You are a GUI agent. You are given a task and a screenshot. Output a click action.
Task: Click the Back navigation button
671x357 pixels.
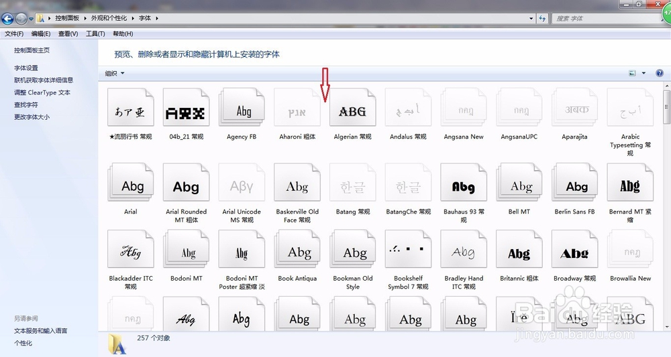click(x=7, y=19)
